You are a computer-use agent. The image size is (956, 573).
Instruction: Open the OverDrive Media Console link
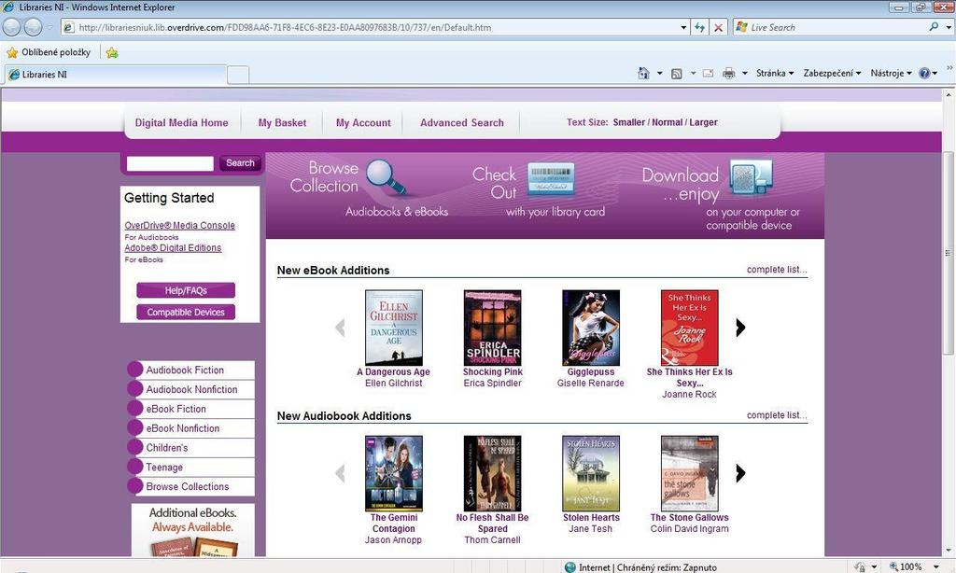point(180,226)
